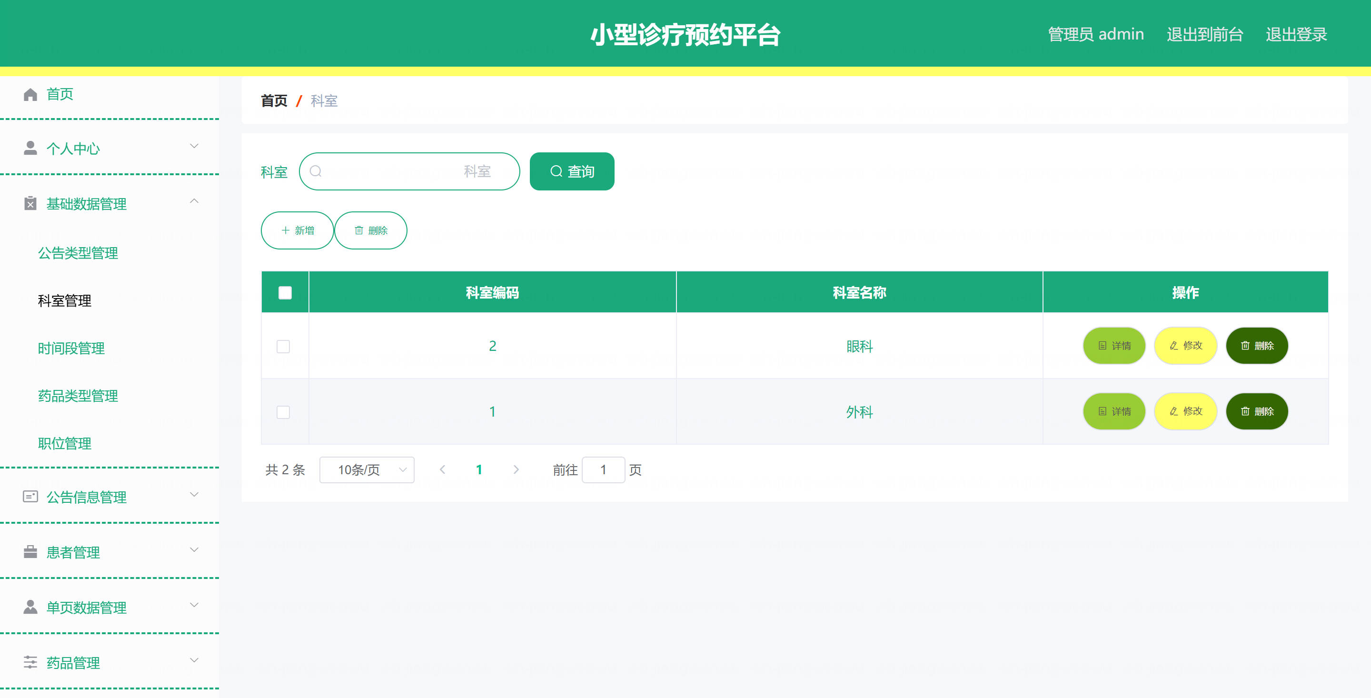Click the 科室编码 column header
This screenshot has width=1371, height=698.
coord(492,292)
